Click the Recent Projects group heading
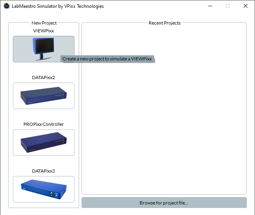Image resolution: width=255 pixels, height=215 pixels. [165, 23]
